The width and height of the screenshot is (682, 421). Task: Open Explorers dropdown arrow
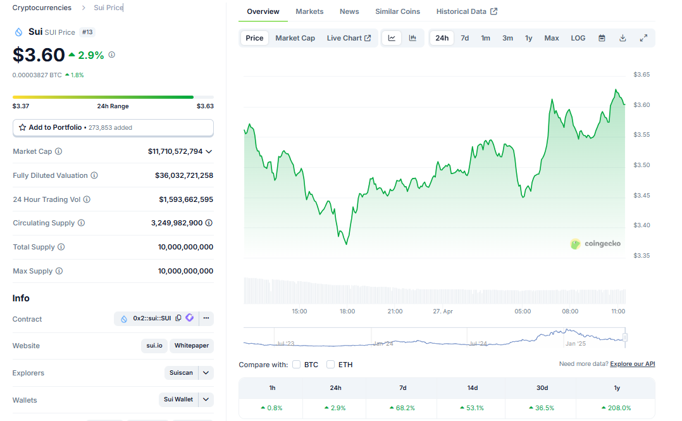(206, 373)
